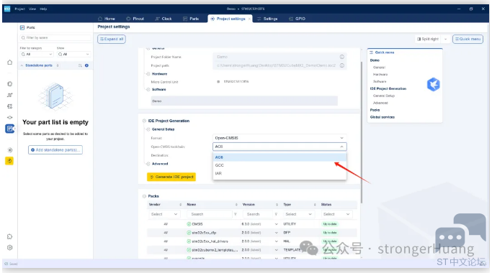Click the info icon beside Project path
The image size is (492, 273).
pyautogui.click(x=341, y=65)
